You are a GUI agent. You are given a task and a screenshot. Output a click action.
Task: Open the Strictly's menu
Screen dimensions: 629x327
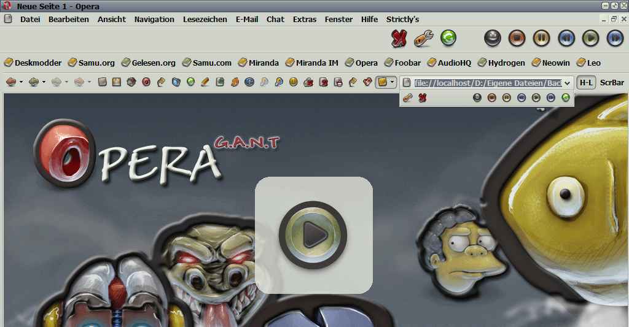point(402,19)
